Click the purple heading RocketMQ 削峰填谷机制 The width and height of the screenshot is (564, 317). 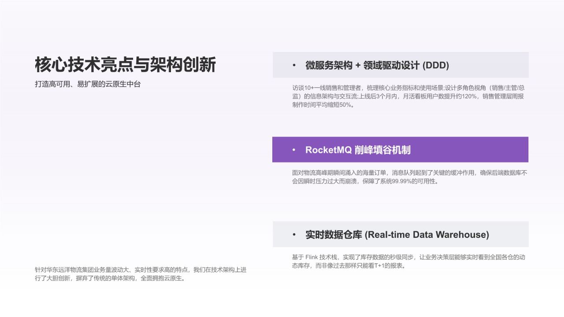(x=358, y=150)
